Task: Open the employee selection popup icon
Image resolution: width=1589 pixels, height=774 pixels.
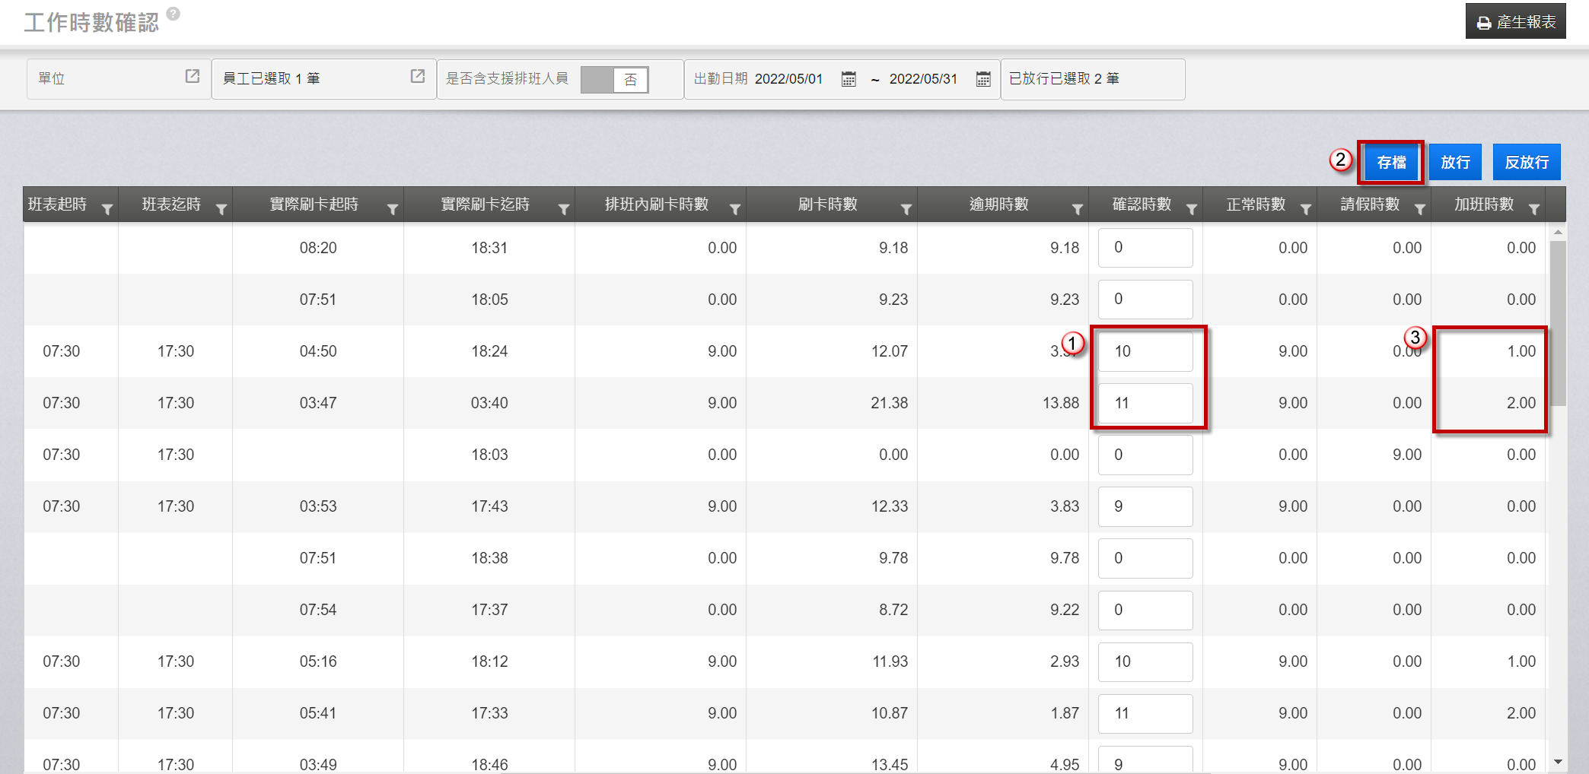Action: 418,76
